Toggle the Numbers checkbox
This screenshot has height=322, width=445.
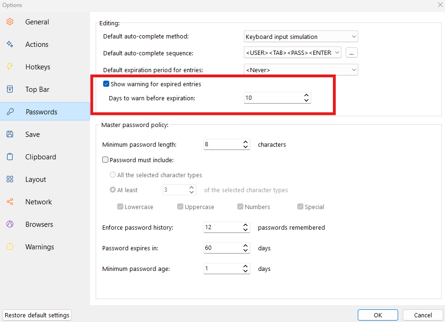point(241,207)
